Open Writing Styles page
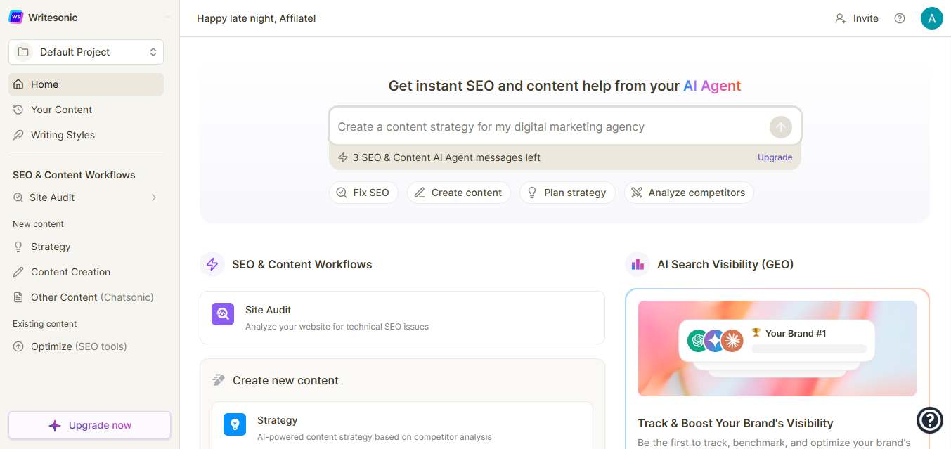The width and height of the screenshot is (951, 449). click(86, 135)
